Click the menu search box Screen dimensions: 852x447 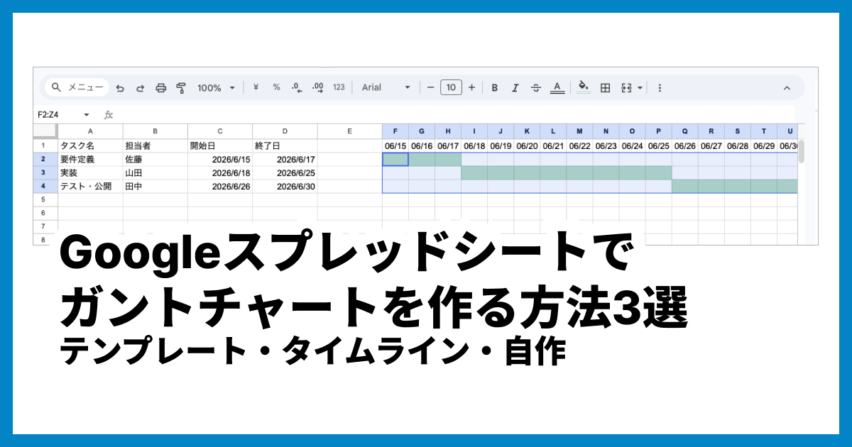click(77, 87)
